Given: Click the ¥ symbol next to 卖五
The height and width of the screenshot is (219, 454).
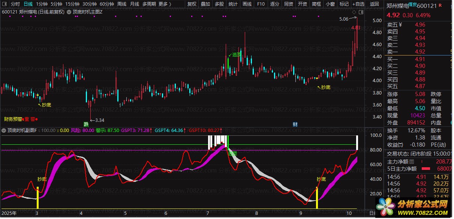Looking at the screenshot, I should [x=400, y=25].
